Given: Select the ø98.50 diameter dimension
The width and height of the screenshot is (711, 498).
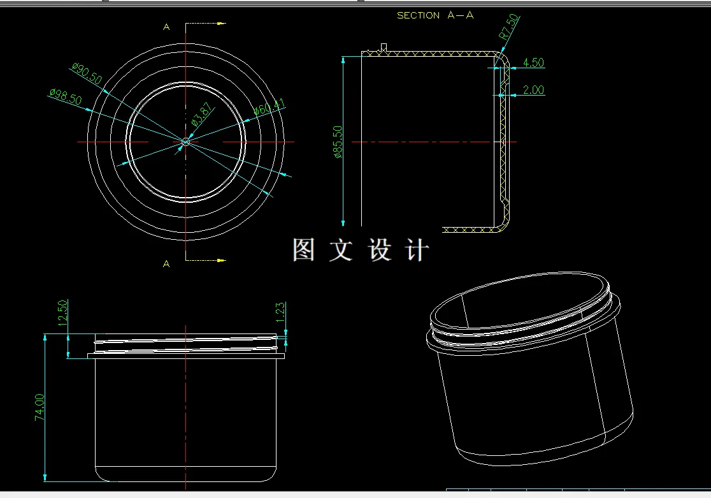Looking at the screenshot, I should 66,96.
